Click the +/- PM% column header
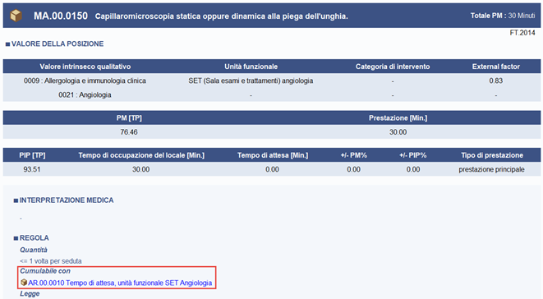 pos(353,155)
